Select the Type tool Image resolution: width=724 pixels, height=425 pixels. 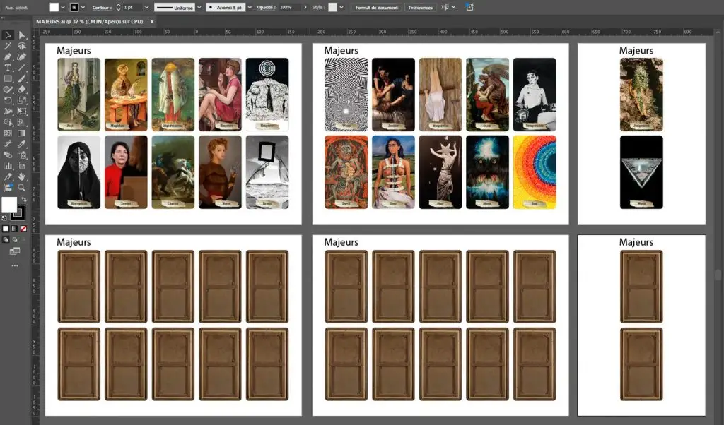8,68
